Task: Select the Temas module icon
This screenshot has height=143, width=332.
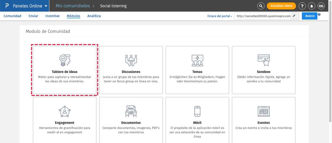Action: pyautogui.click(x=197, y=60)
